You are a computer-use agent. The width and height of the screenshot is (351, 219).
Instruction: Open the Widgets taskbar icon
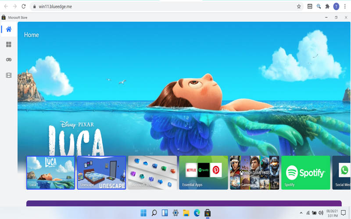click(165, 213)
